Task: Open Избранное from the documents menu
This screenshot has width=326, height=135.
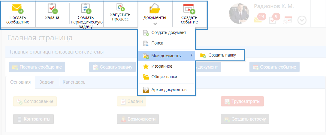Action: point(162,66)
